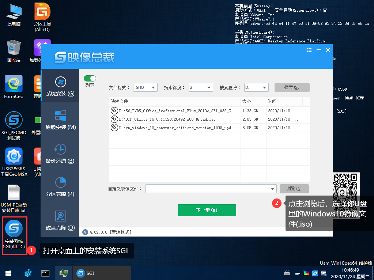Open USM_PE驱动安装日志.txt file icon
The width and height of the screenshot is (374, 280).
14,198
